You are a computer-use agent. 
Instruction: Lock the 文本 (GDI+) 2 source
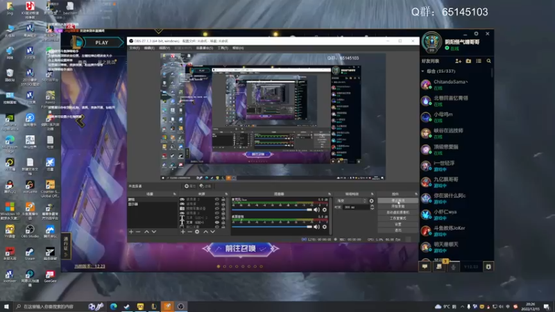click(223, 218)
